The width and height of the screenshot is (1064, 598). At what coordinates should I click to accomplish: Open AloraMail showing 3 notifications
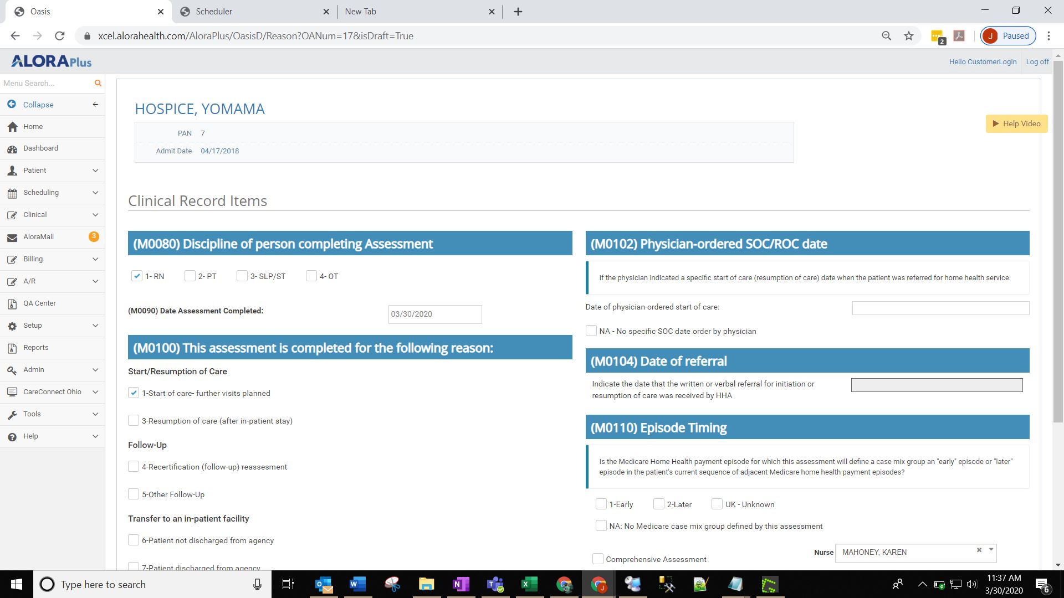coord(39,236)
